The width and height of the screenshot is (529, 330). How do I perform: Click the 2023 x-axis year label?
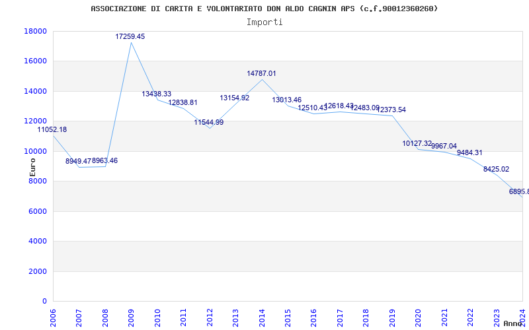(x=496, y=316)
